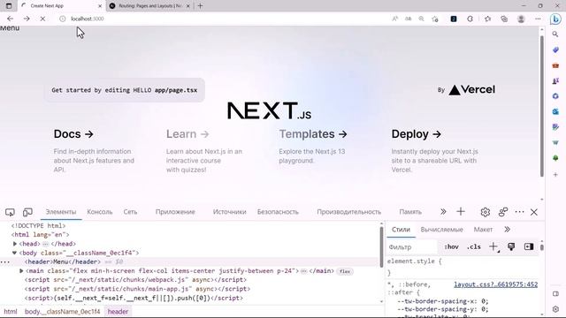Close the DevTools panel
Image resolution: width=566 pixels, height=318 pixels.
(x=534, y=212)
